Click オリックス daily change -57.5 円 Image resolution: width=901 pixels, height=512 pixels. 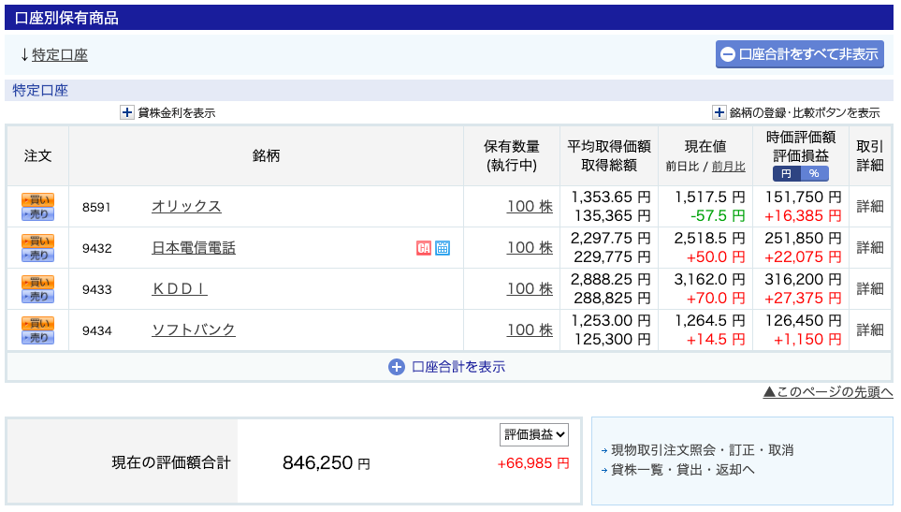coord(718,216)
